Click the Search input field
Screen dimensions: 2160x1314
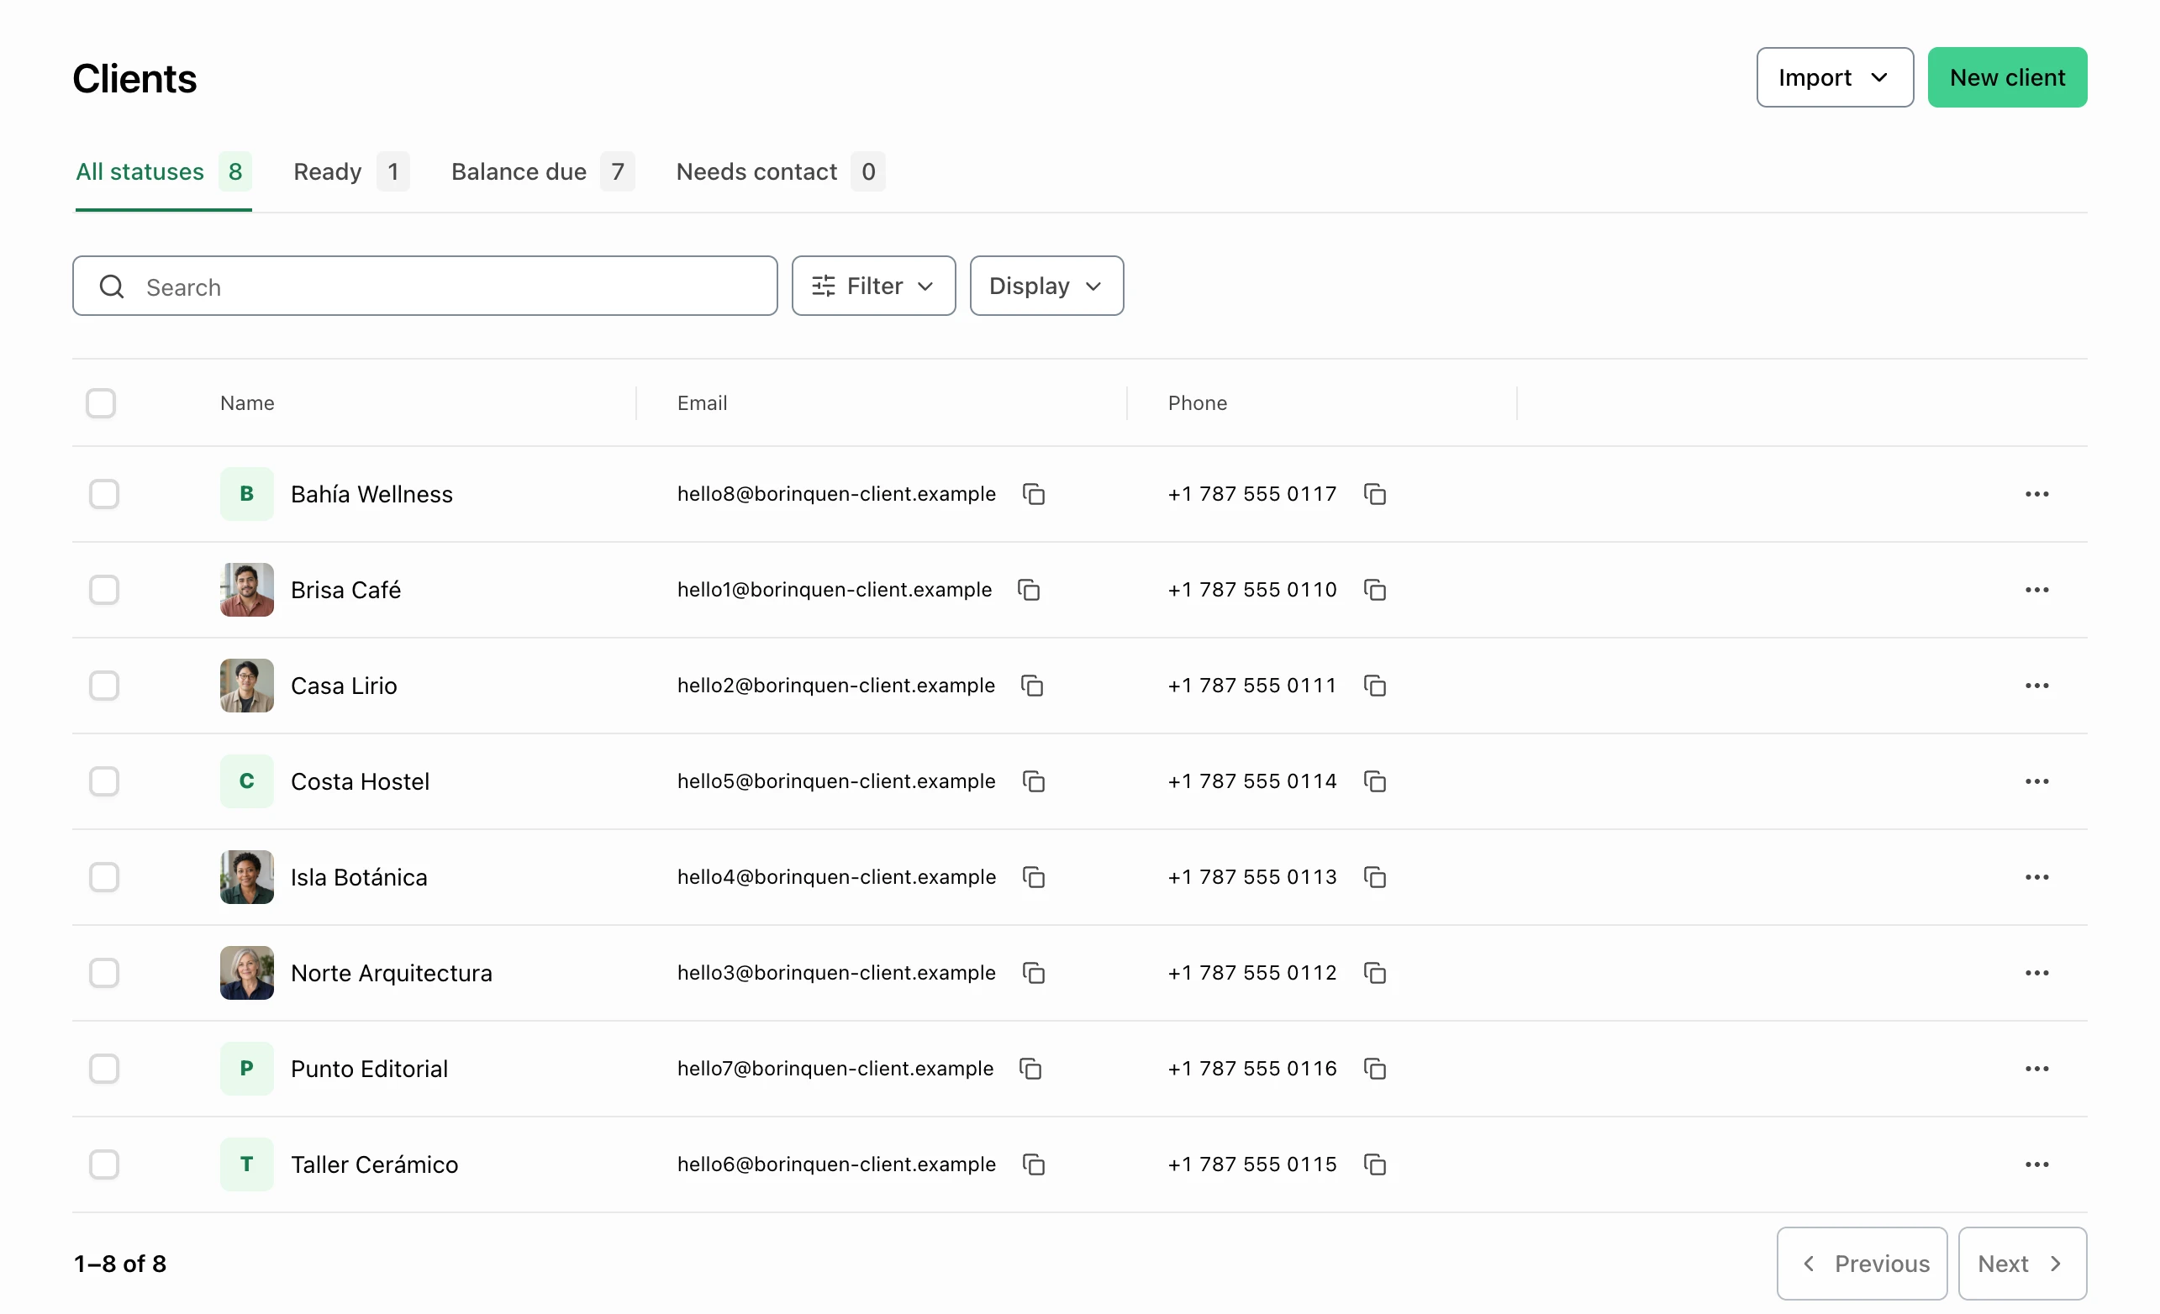tap(424, 286)
